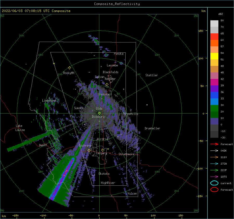This screenshot has width=234, height=219.
Task: Click the yellow diamond marker below RedDeer
Action: click(107, 85)
